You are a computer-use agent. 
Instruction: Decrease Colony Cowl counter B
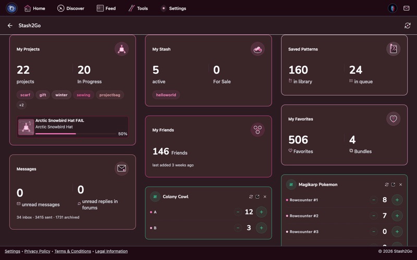(238, 228)
